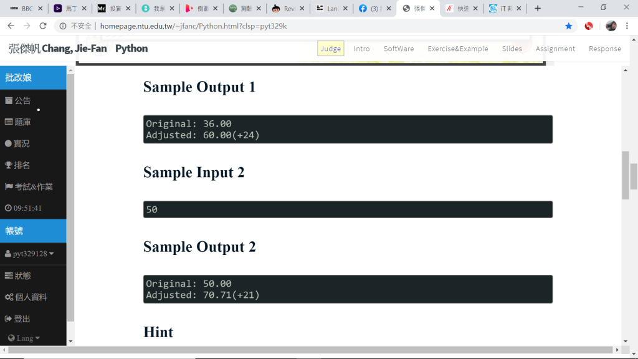Click the Python heading link
Image resolution: width=638 pixels, height=359 pixels.
[131, 49]
